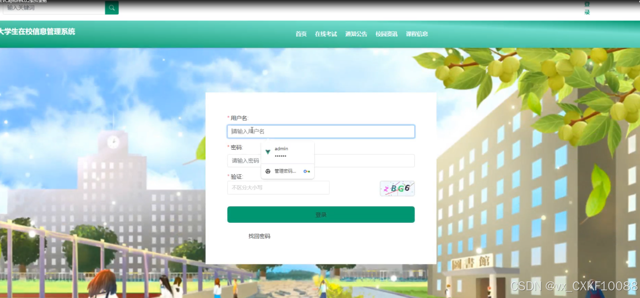Select the saved admin credential suggestion
This screenshot has height=298, width=640.
288,152
